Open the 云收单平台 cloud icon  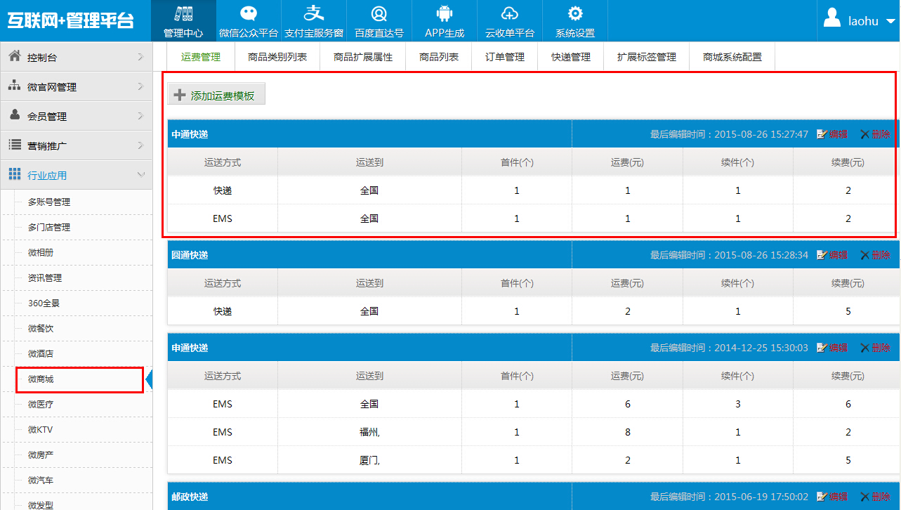(510, 14)
